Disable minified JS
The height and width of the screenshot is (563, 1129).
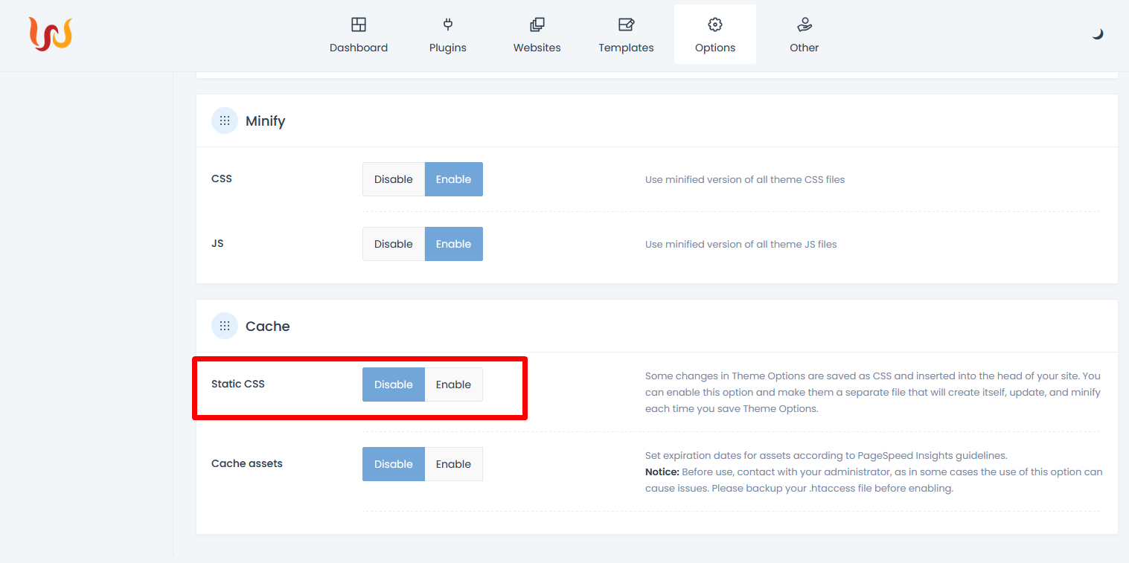click(393, 244)
